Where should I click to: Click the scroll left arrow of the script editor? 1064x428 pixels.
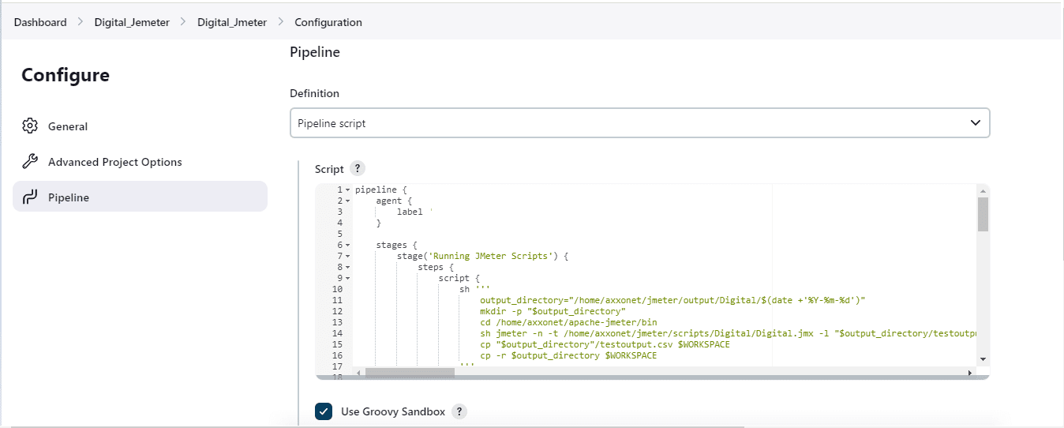358,373
